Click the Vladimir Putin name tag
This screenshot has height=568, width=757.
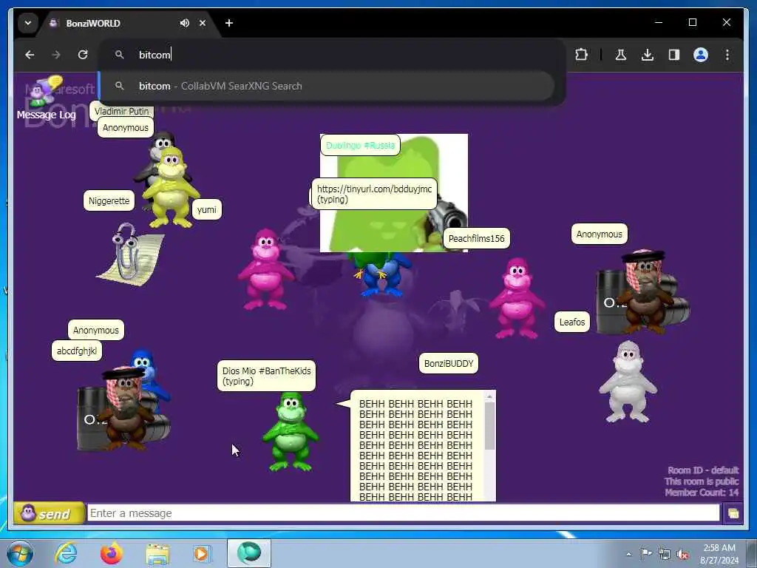(122, 111)
